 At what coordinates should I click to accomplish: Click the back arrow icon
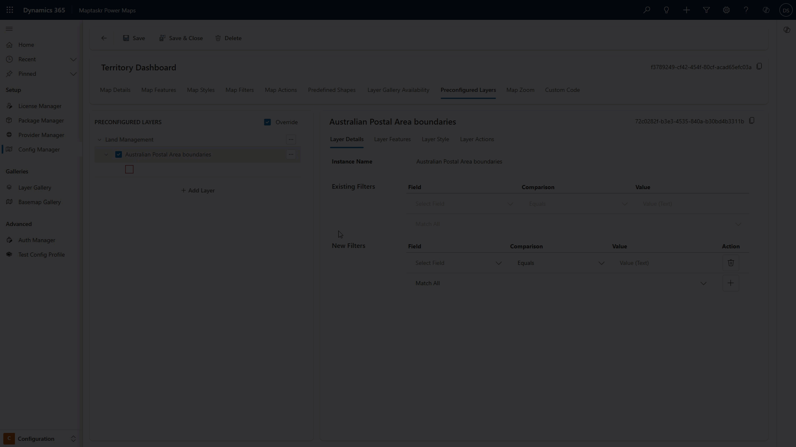point(104,38)
